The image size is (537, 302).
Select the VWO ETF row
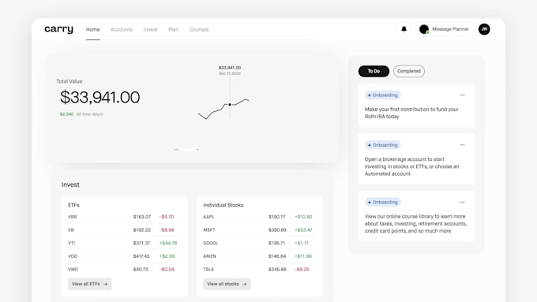coord(124,270)
